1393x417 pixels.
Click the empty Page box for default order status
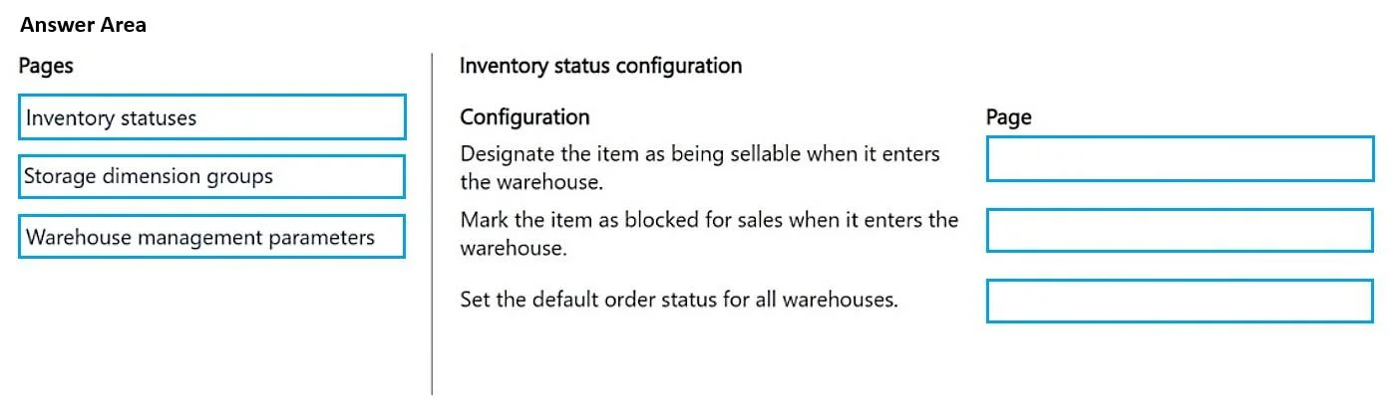(x=1180, y=301)
